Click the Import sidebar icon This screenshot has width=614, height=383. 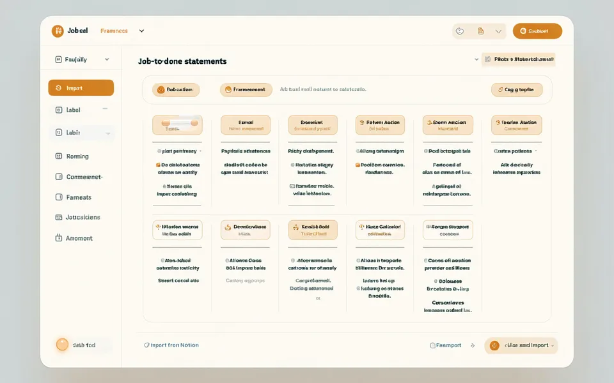tap(58, 88)
